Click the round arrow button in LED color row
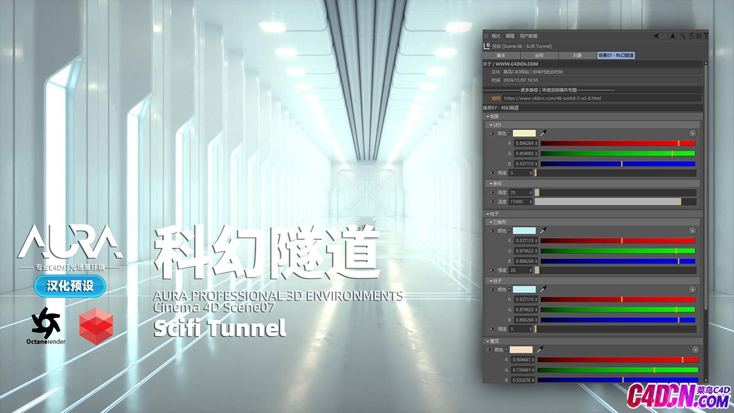734x413 pixels. pyautogui.click(x=692, y=133)
